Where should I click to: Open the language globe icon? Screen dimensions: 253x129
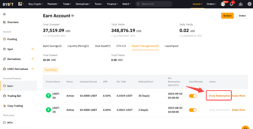249,4
